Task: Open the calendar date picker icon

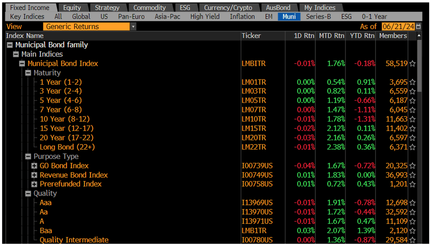Action: (418, 26)
